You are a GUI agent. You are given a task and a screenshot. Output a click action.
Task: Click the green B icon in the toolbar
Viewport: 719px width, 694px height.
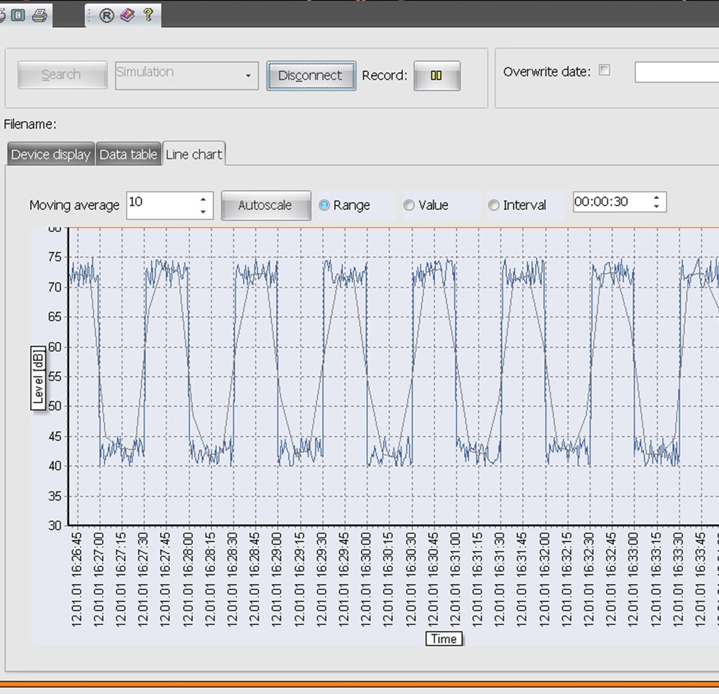point(19,15)
